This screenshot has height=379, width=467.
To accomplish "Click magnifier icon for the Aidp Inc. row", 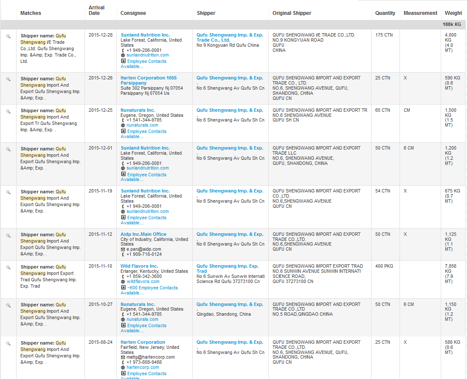I will [8, 235].
